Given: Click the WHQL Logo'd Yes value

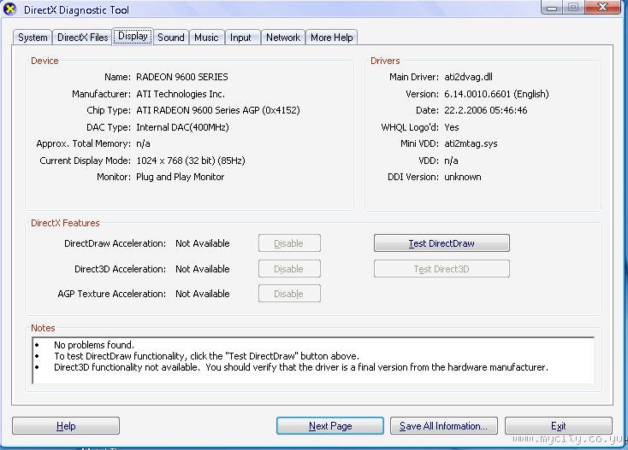Looking at the screenshot, I should pyautogui.click(x=452, y=127).
